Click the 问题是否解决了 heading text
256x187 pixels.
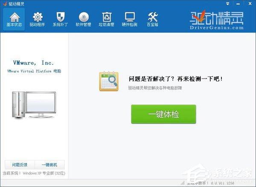tap(175, 79)
